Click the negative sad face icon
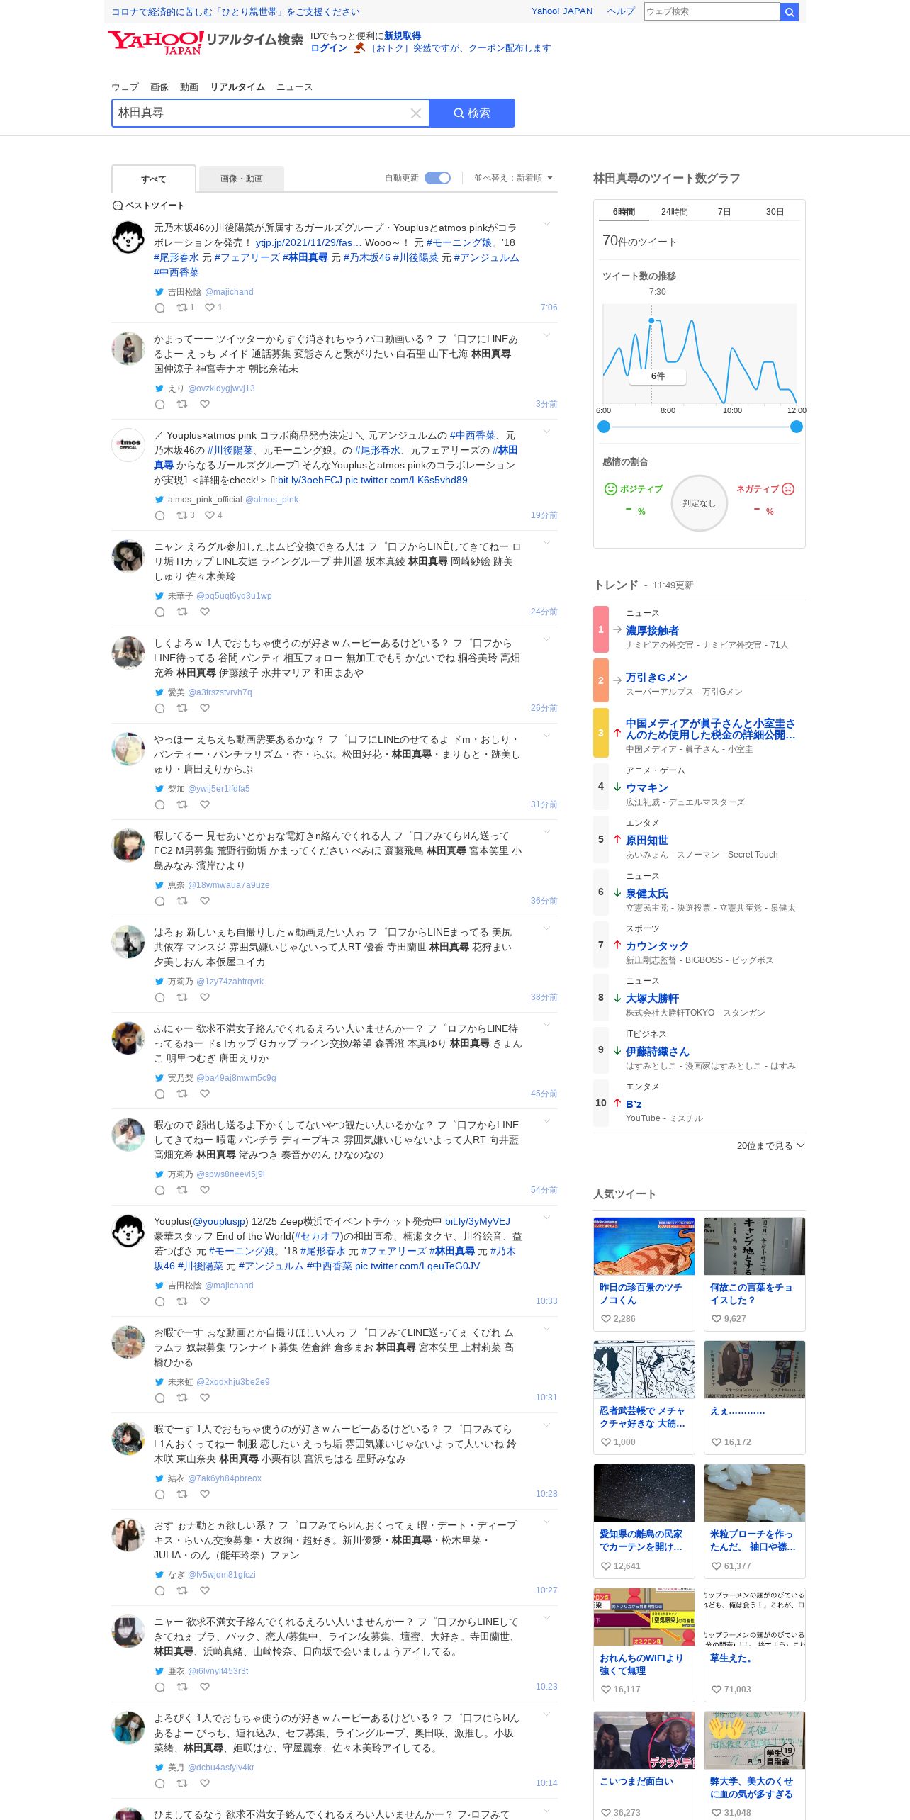The image size is (910, 1820). pos(788,489)
